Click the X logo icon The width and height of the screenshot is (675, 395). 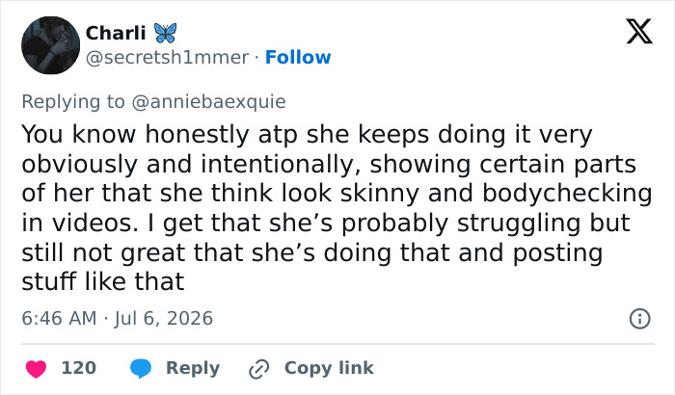639,32
